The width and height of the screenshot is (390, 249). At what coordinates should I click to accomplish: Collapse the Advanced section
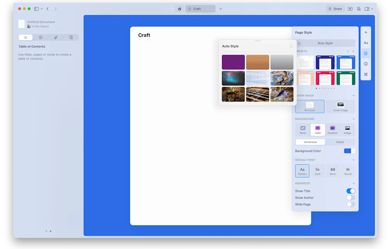click(353, 183)
